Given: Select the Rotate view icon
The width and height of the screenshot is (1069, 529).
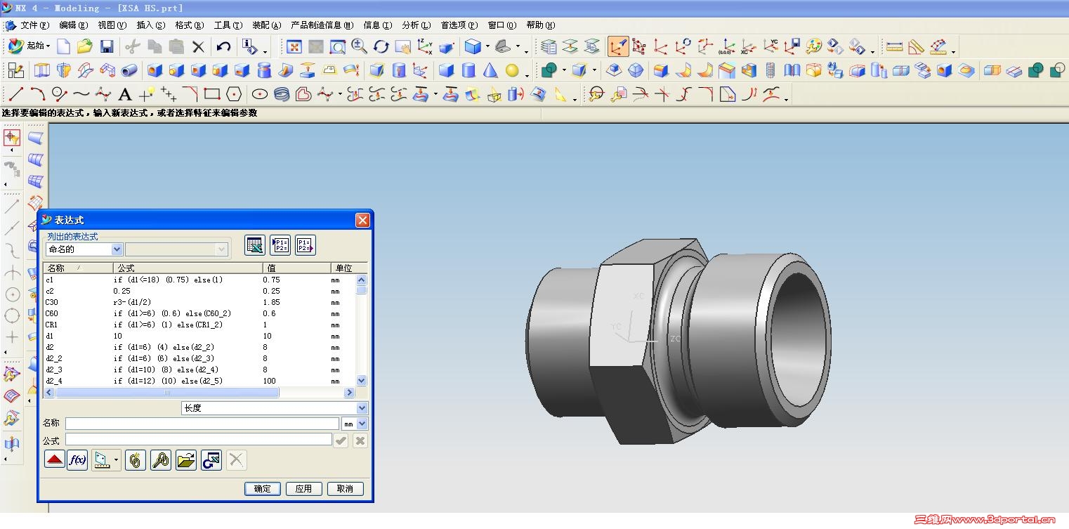Looking at the screenshot, I should click(381, 47).
